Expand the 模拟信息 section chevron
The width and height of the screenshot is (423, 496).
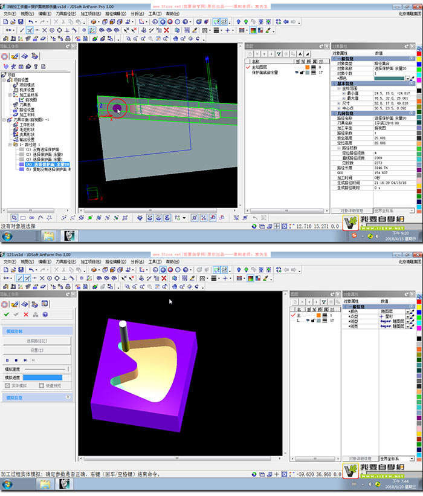coord(68,397)
